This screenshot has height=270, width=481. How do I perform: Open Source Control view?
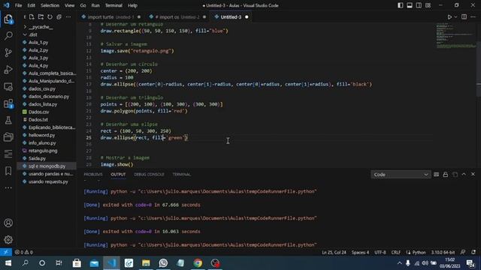8,52
